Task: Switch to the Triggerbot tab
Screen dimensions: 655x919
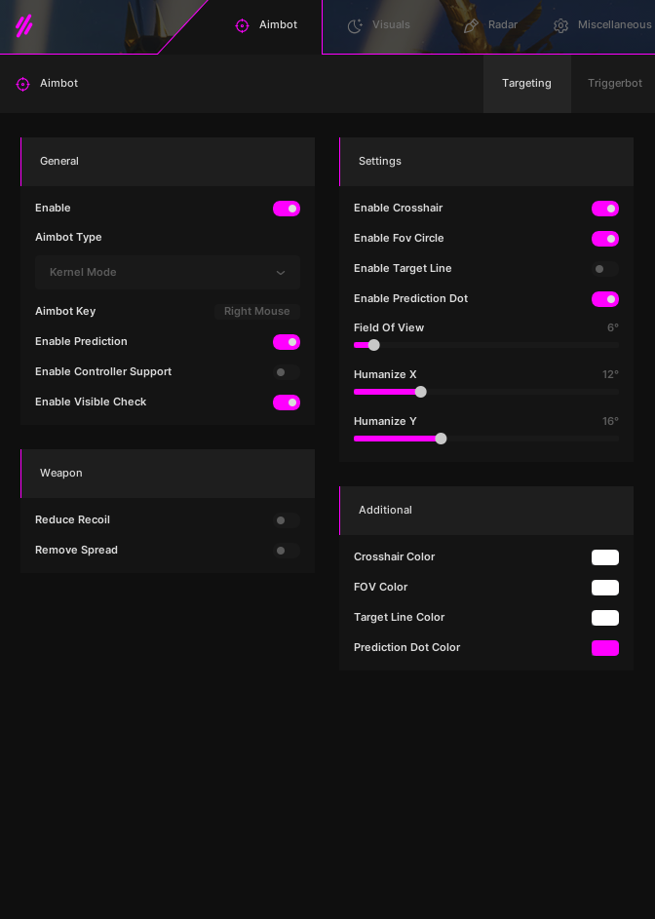Action: pyautogui.click(x=614, y=83)
